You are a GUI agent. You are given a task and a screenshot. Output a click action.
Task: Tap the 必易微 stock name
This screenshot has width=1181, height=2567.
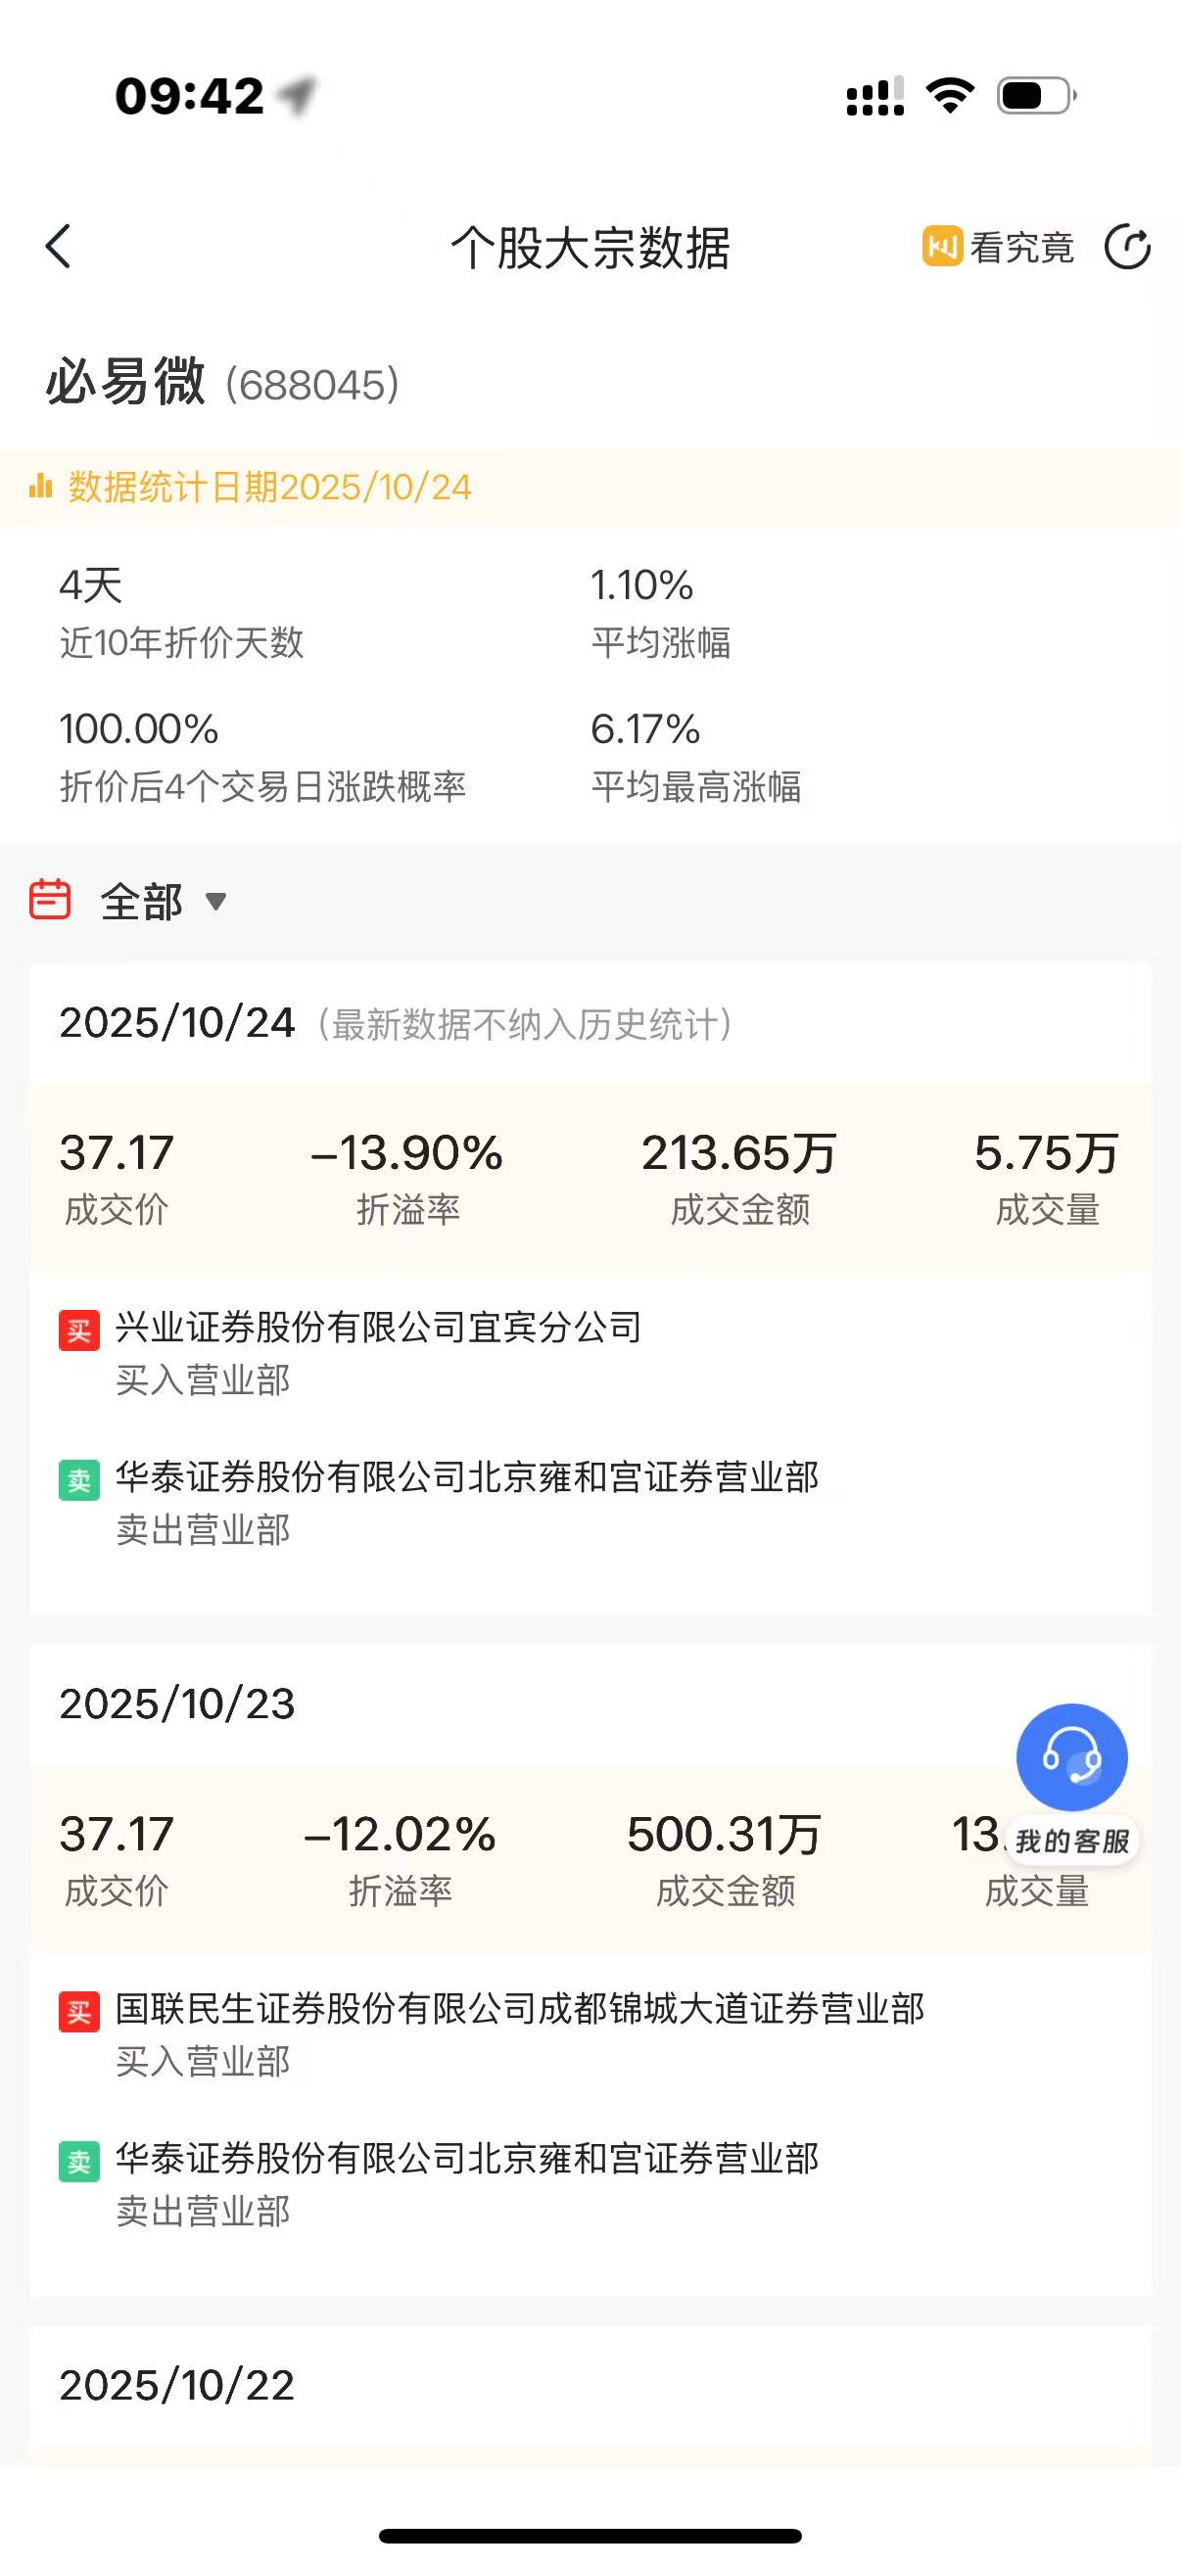(x=125, y=381)
